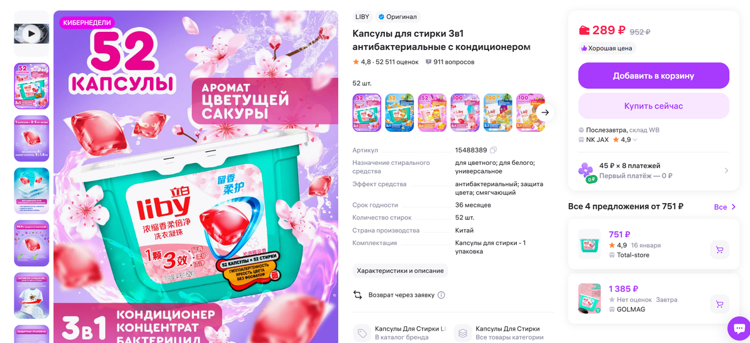
Task: Show next product variants with arrow
Action: (545, 112)
